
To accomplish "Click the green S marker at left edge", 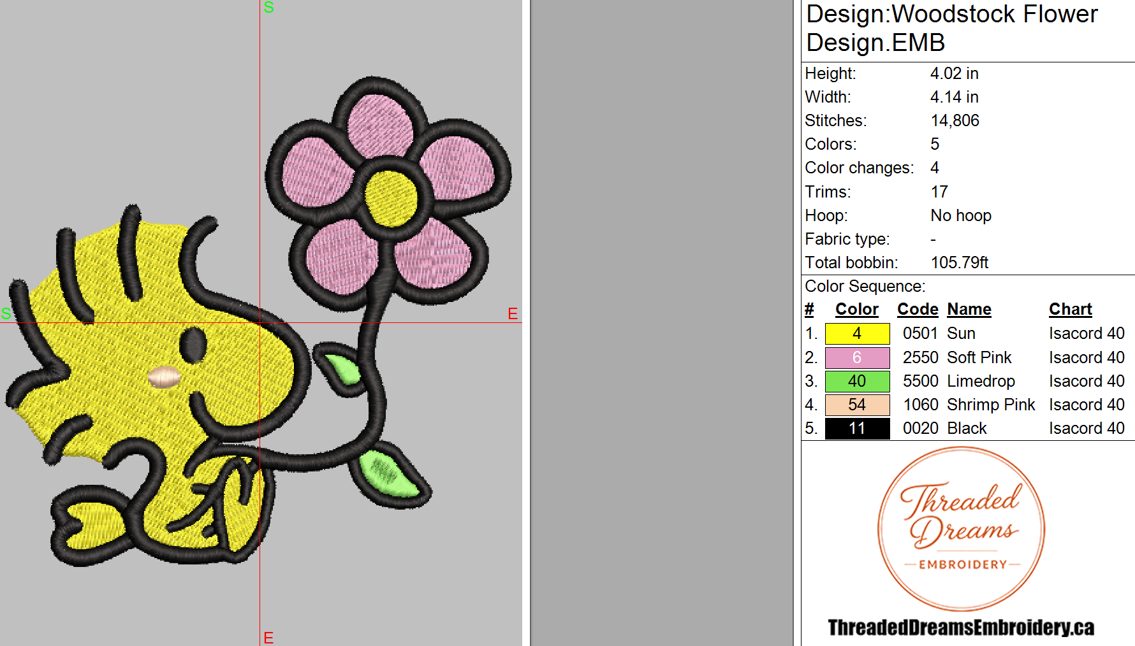I will [x=6, y=313].
